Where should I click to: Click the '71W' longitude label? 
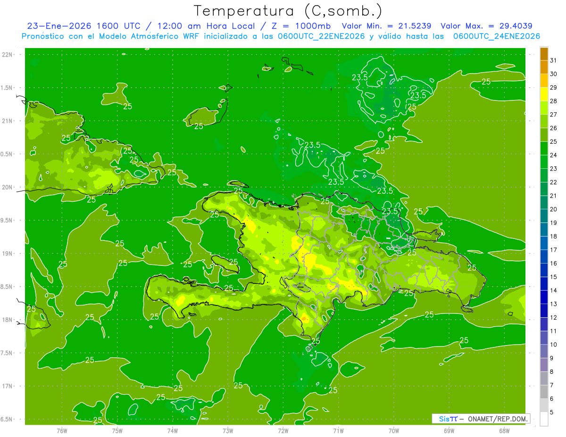[x=338, y=431]
